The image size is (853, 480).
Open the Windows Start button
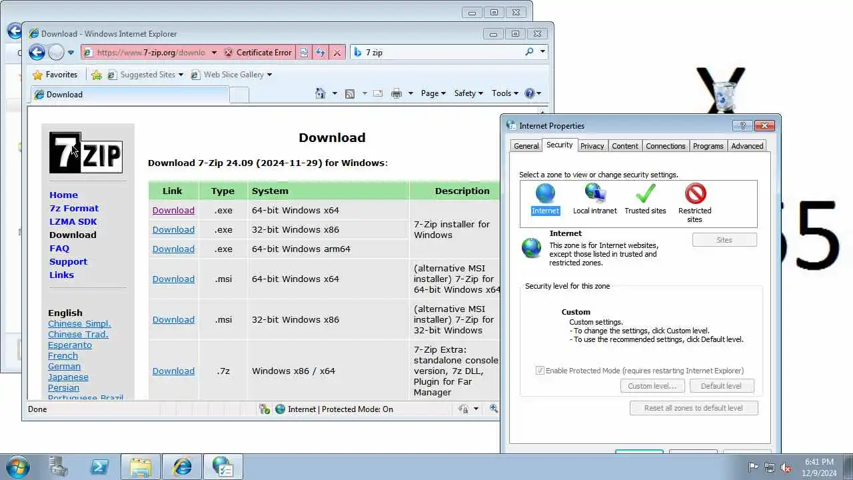click(17, 467)
